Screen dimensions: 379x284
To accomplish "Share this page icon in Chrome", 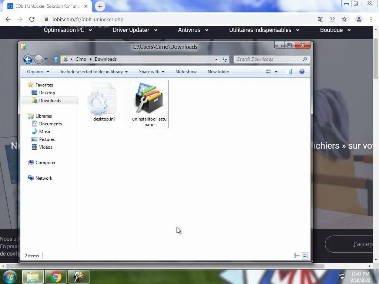I will 332,19.
